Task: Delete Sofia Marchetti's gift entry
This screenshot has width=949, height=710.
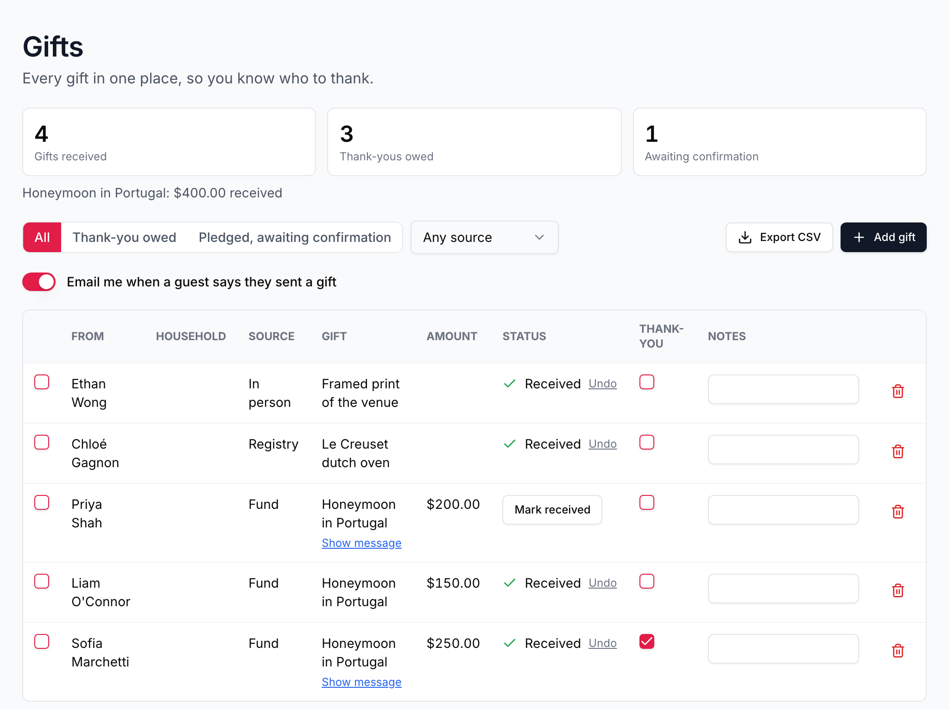Action: (898, 651)
